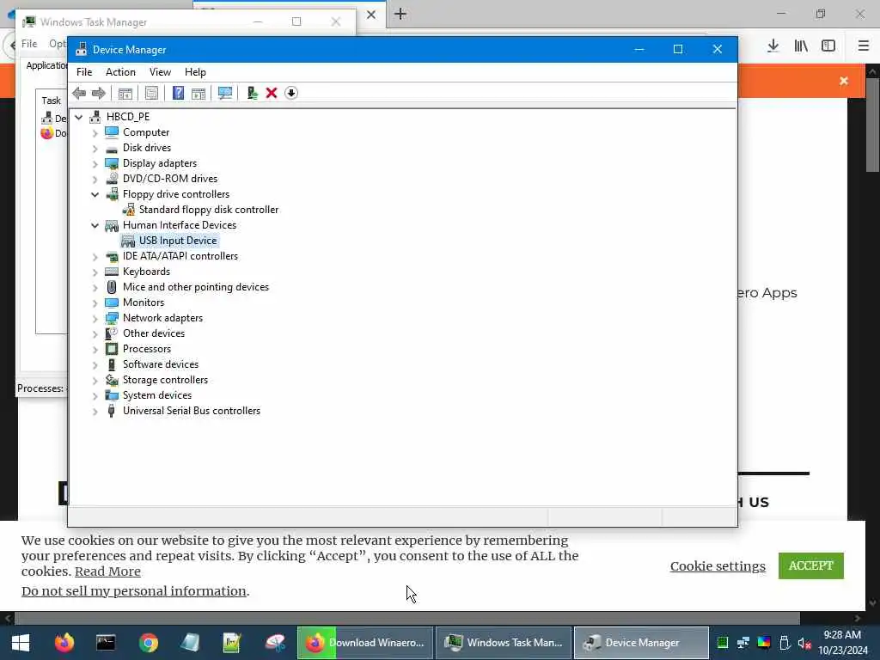Expand the Processors category
This screenshot has width=880, height=660.
[x=95, y=349]
